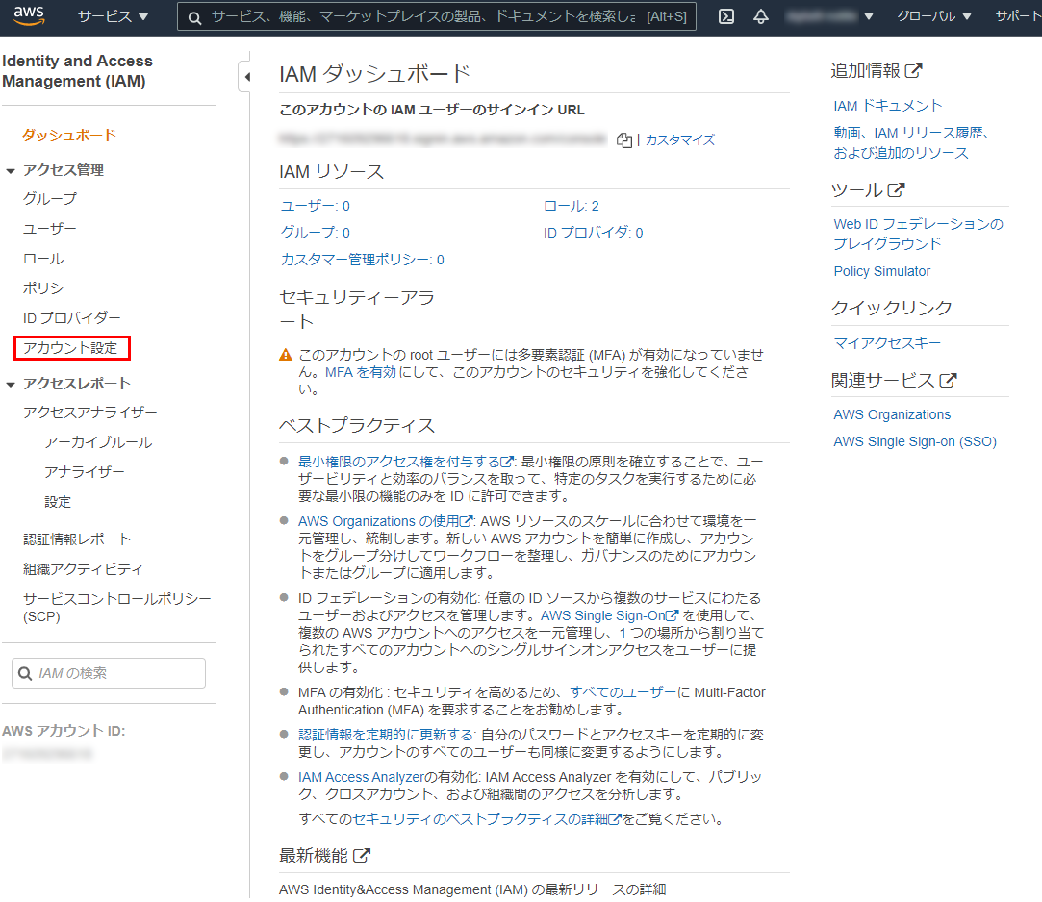Click the MFA を有効 link
1042x902 pixels.
pyautogui.click(x=360, y=372)
